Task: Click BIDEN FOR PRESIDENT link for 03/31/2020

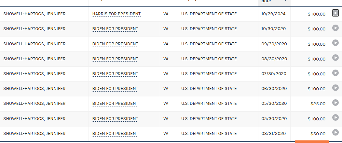Action: (x=115, y=134)
